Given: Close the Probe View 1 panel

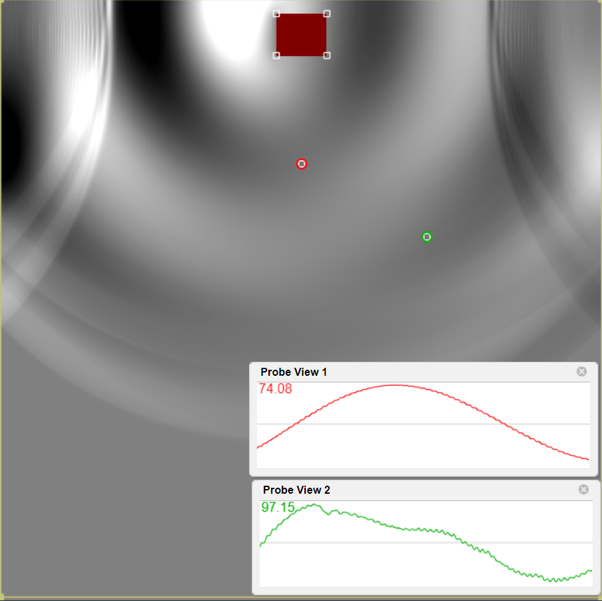Looking at the screenshot, I should click(581, 371).
